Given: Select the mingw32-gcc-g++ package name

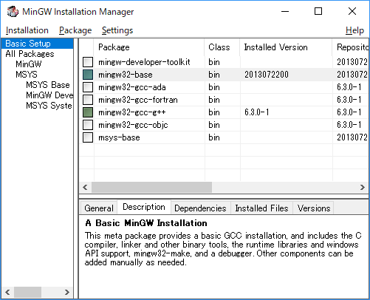Looking at the screenshot, I should click(132, 112).
